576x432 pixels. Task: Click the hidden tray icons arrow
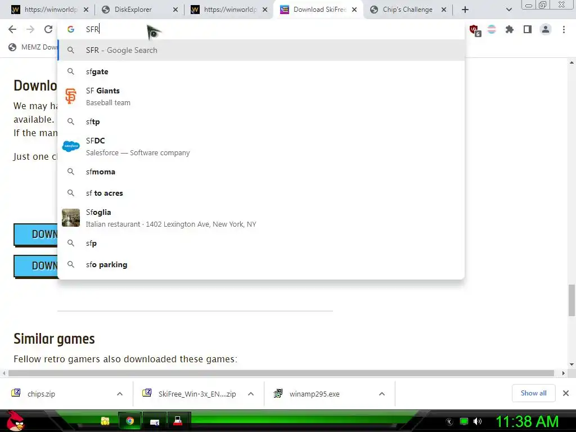[x=449, y=422]
